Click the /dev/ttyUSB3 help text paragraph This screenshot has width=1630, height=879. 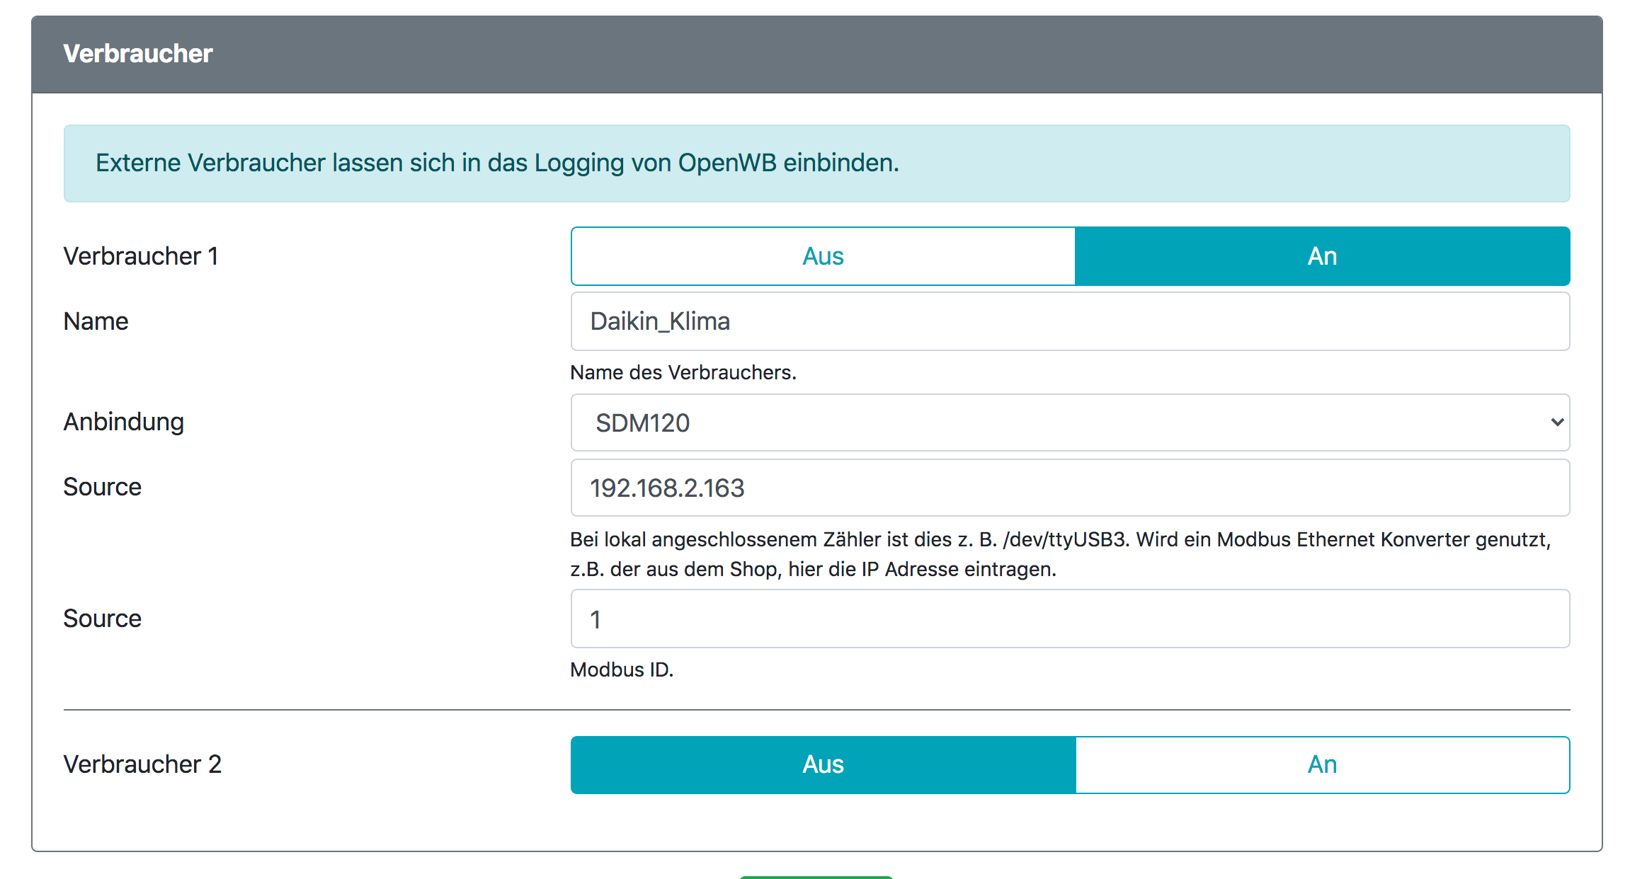coord(1060,554)
